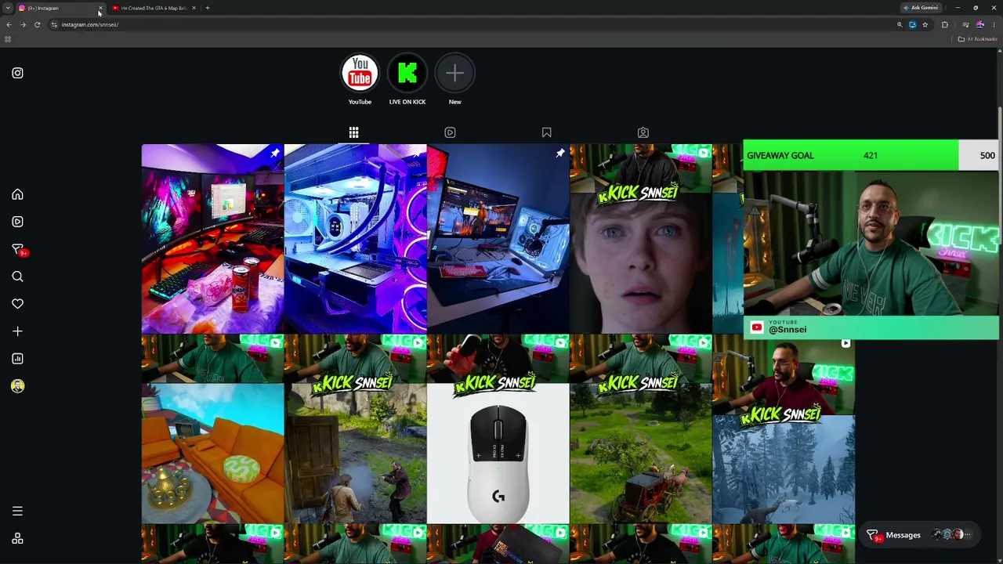This screenshot has width=1003, height=564.
Task: Open a new browser tab
Action: 208,8
